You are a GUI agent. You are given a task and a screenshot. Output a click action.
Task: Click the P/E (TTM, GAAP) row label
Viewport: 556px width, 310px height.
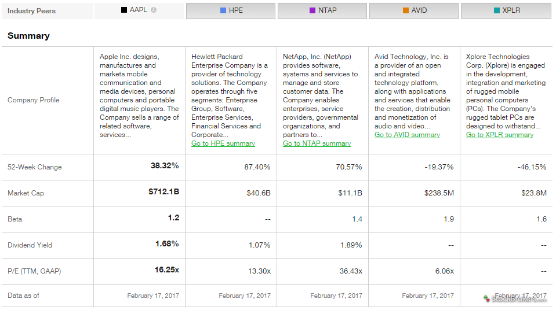click(34, 271)
